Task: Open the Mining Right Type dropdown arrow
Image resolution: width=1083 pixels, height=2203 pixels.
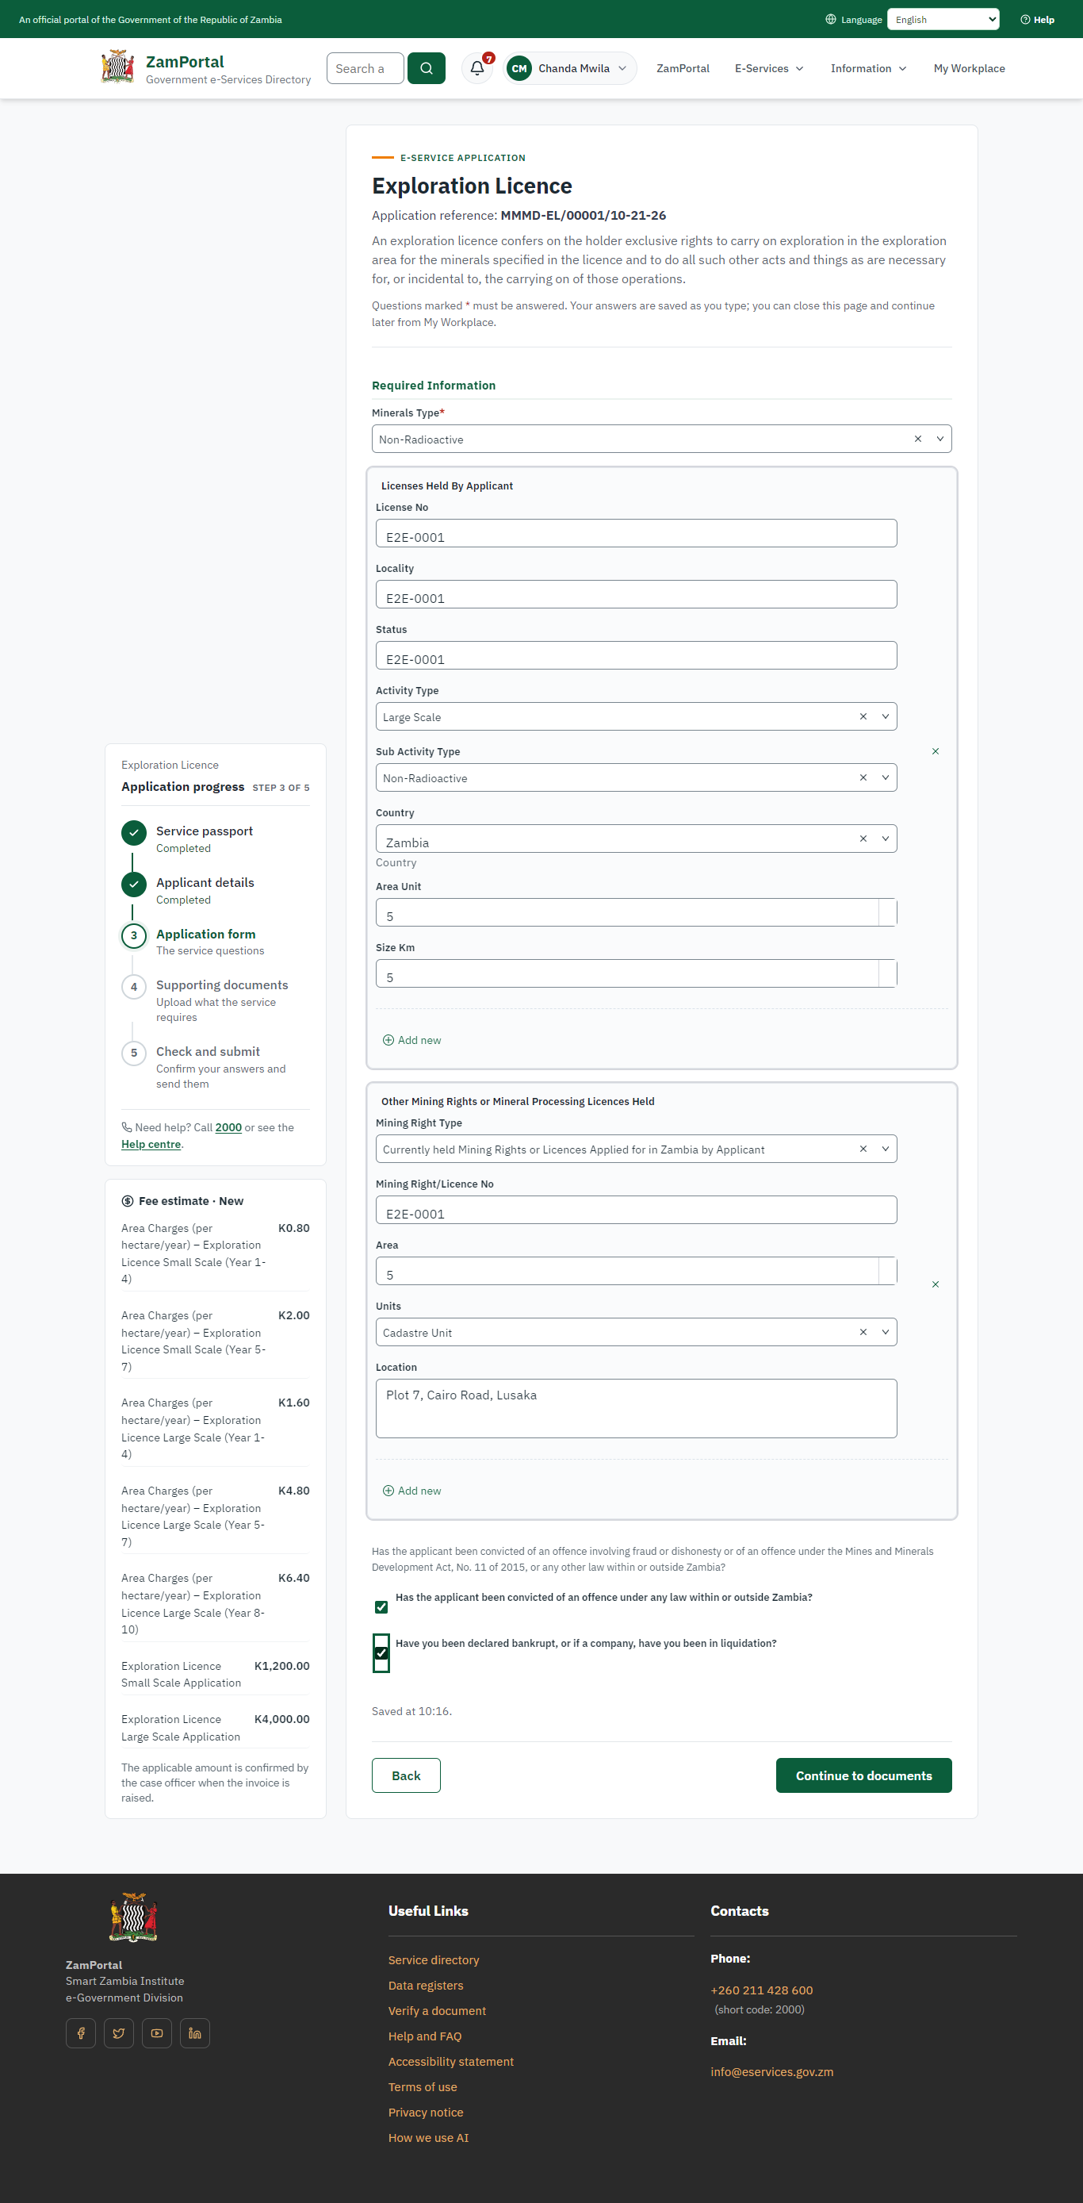Action: pos(885,1149)
